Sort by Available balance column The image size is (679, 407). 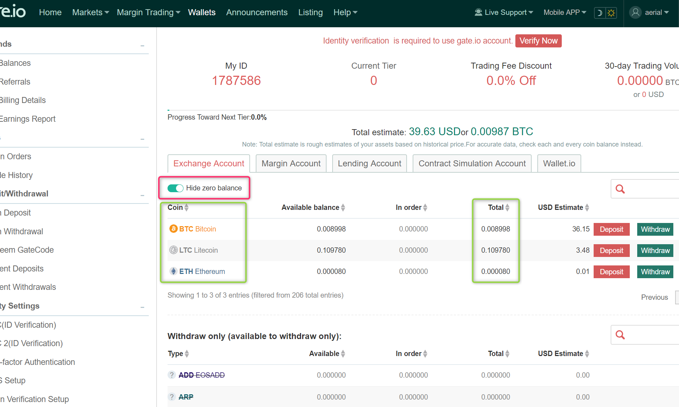click(343, 208)
